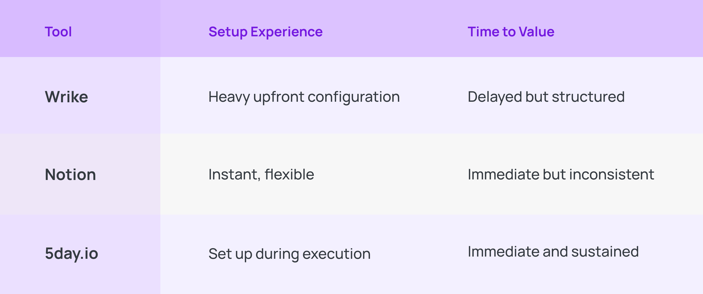Select the 5day.io tool name

72,253
